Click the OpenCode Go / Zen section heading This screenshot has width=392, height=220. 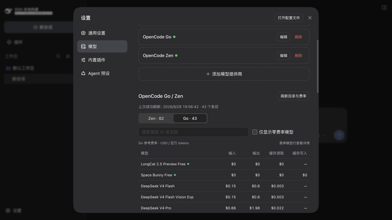pyautogui.click(x=161, y=96)
